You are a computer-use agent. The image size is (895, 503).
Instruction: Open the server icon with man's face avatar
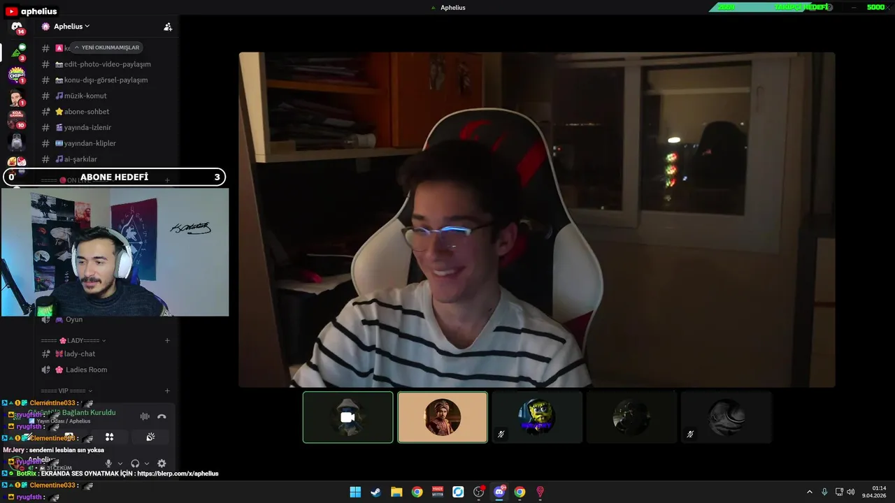[17, 97]
